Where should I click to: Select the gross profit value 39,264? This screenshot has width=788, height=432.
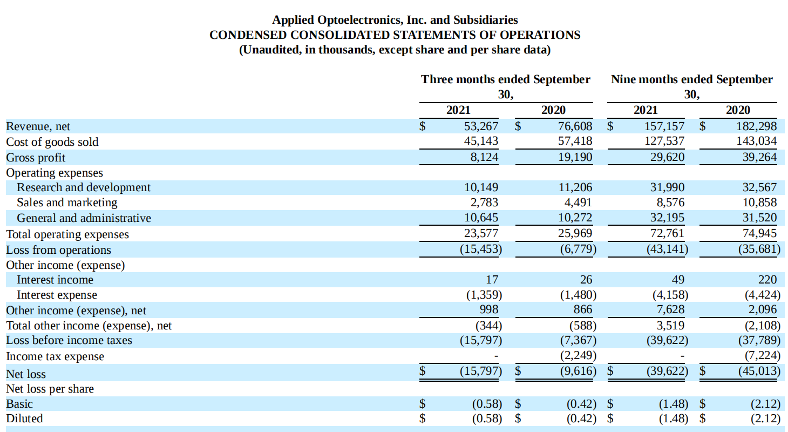click(760, 157)
